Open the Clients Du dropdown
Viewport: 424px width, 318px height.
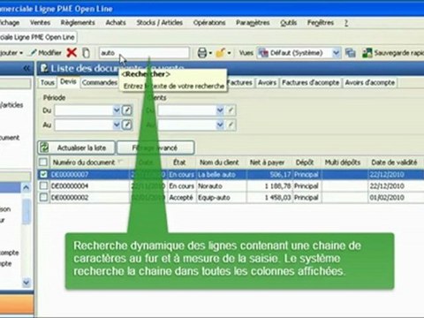(x=220, y=110)
